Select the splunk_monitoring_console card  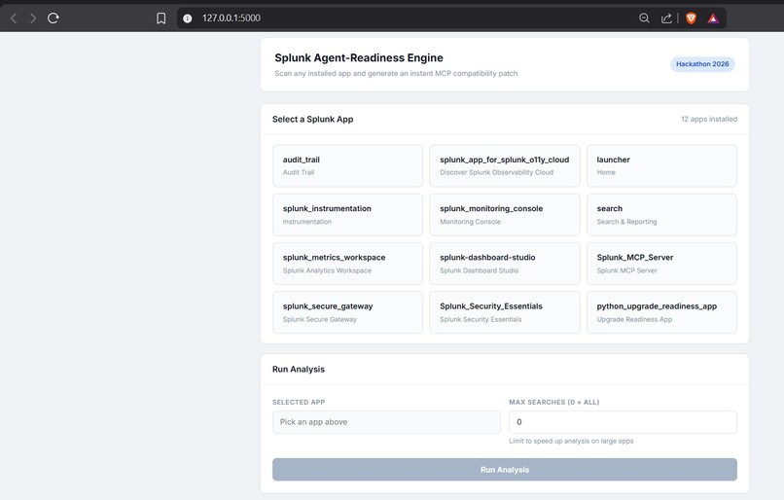coord(505,215)
